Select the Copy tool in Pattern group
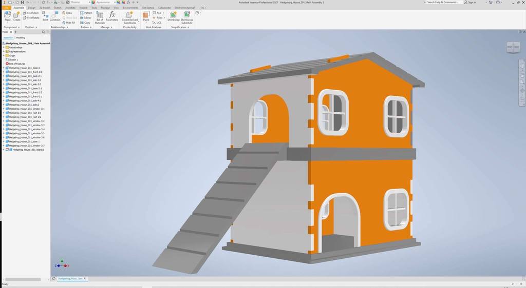 [85, 23]
